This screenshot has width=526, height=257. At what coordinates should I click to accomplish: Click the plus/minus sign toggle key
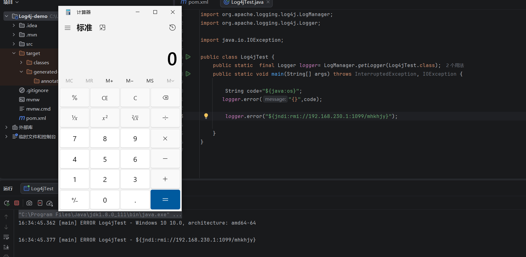tap(75, 200)
